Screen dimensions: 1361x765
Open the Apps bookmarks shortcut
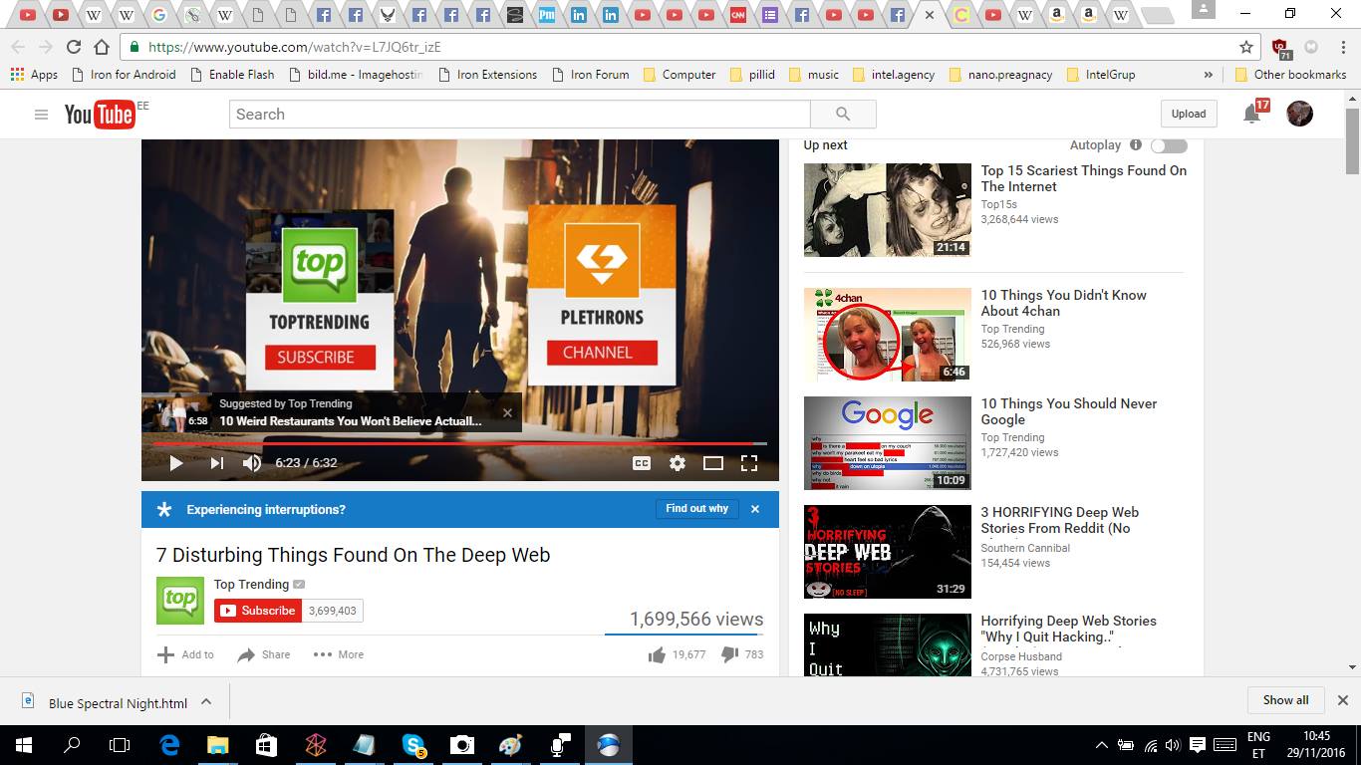[34, 75]
